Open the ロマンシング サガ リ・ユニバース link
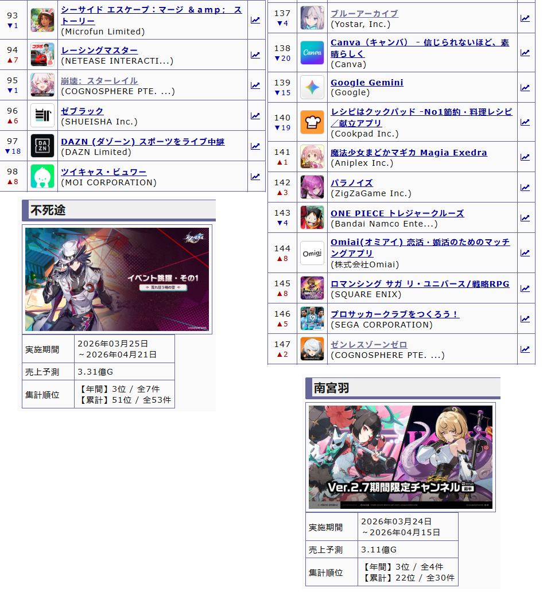 [x=420, y=284]
